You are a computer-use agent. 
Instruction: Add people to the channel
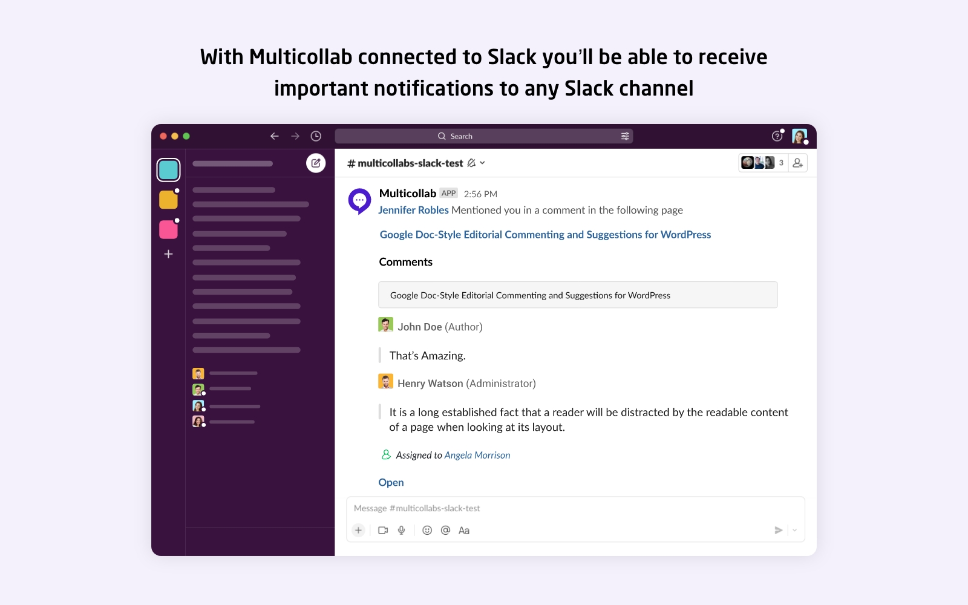click(797, 163)
